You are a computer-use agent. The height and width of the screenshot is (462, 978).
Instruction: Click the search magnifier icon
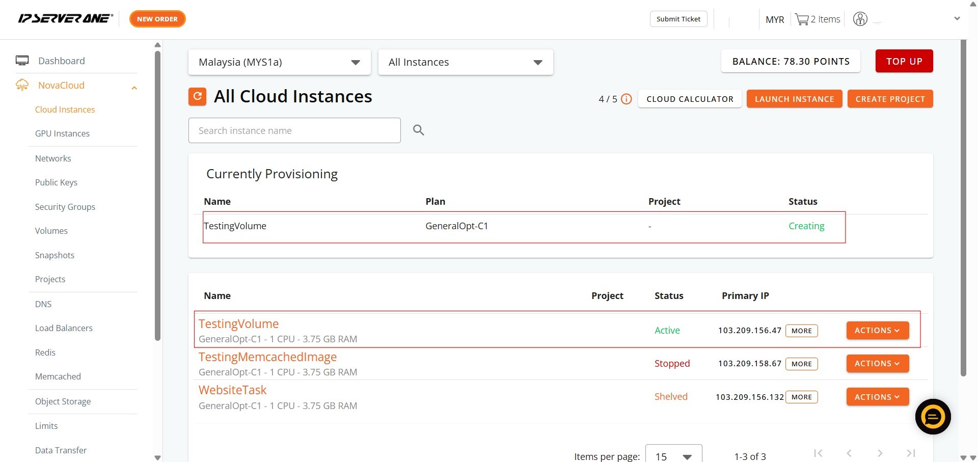pyautogui.click(x=418, y=130)
